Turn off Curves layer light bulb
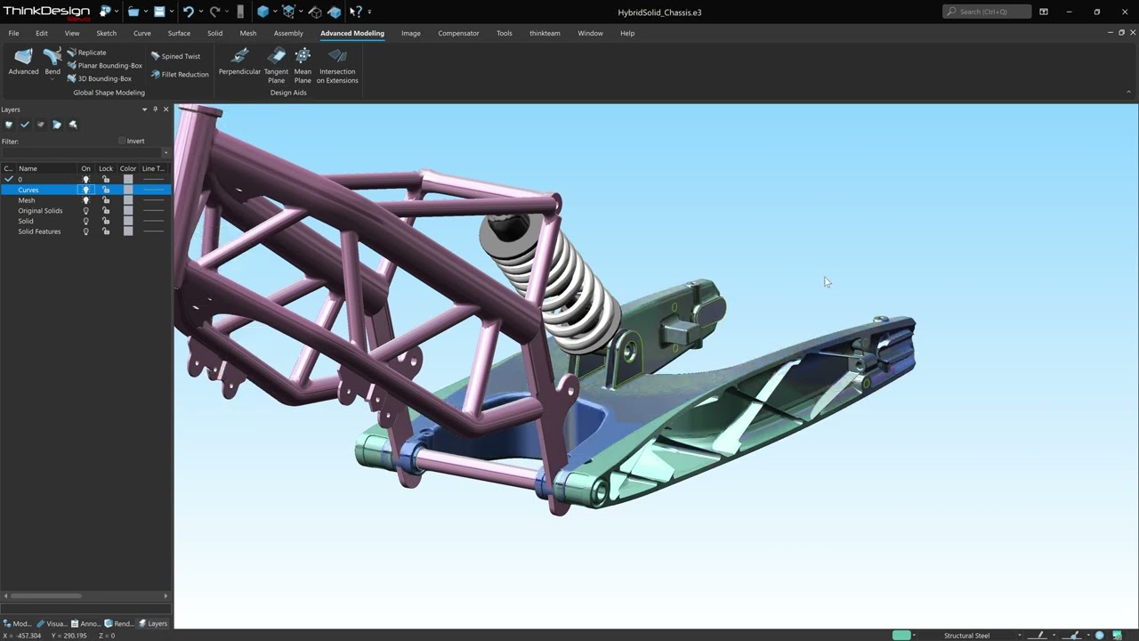 click(x=86, y=190)
